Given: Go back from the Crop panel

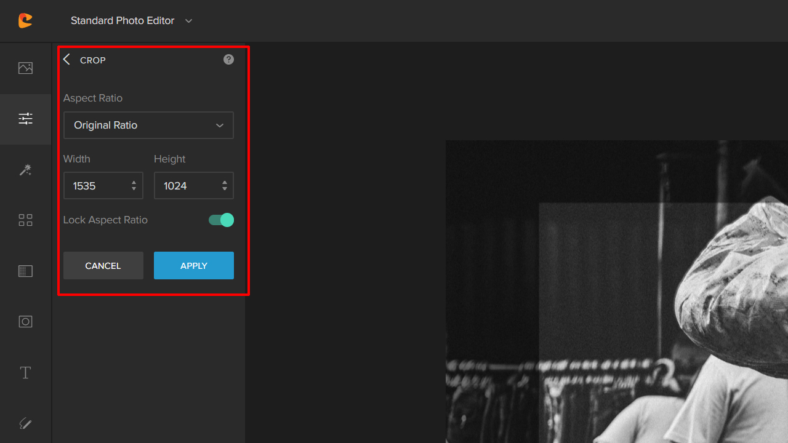Looking at the screenshot, I should click(x=66, y=59).
